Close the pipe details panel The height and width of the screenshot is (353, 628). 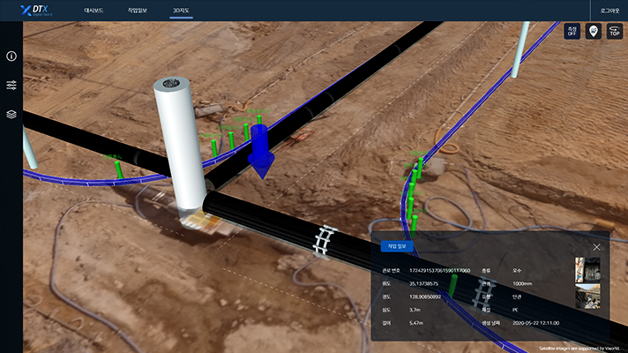[596, 247]
